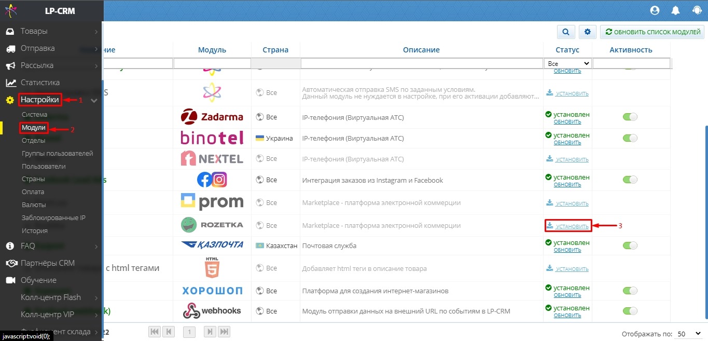Toggle Казпочта module activity switch
This screenshot has height=341, width=708.
tap(630, 245)
